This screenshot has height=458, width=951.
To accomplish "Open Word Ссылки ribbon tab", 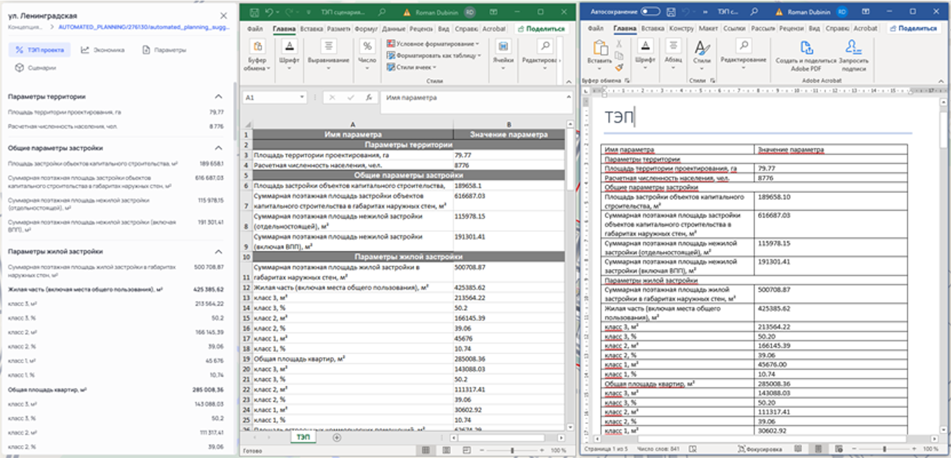I will point(734,28).
